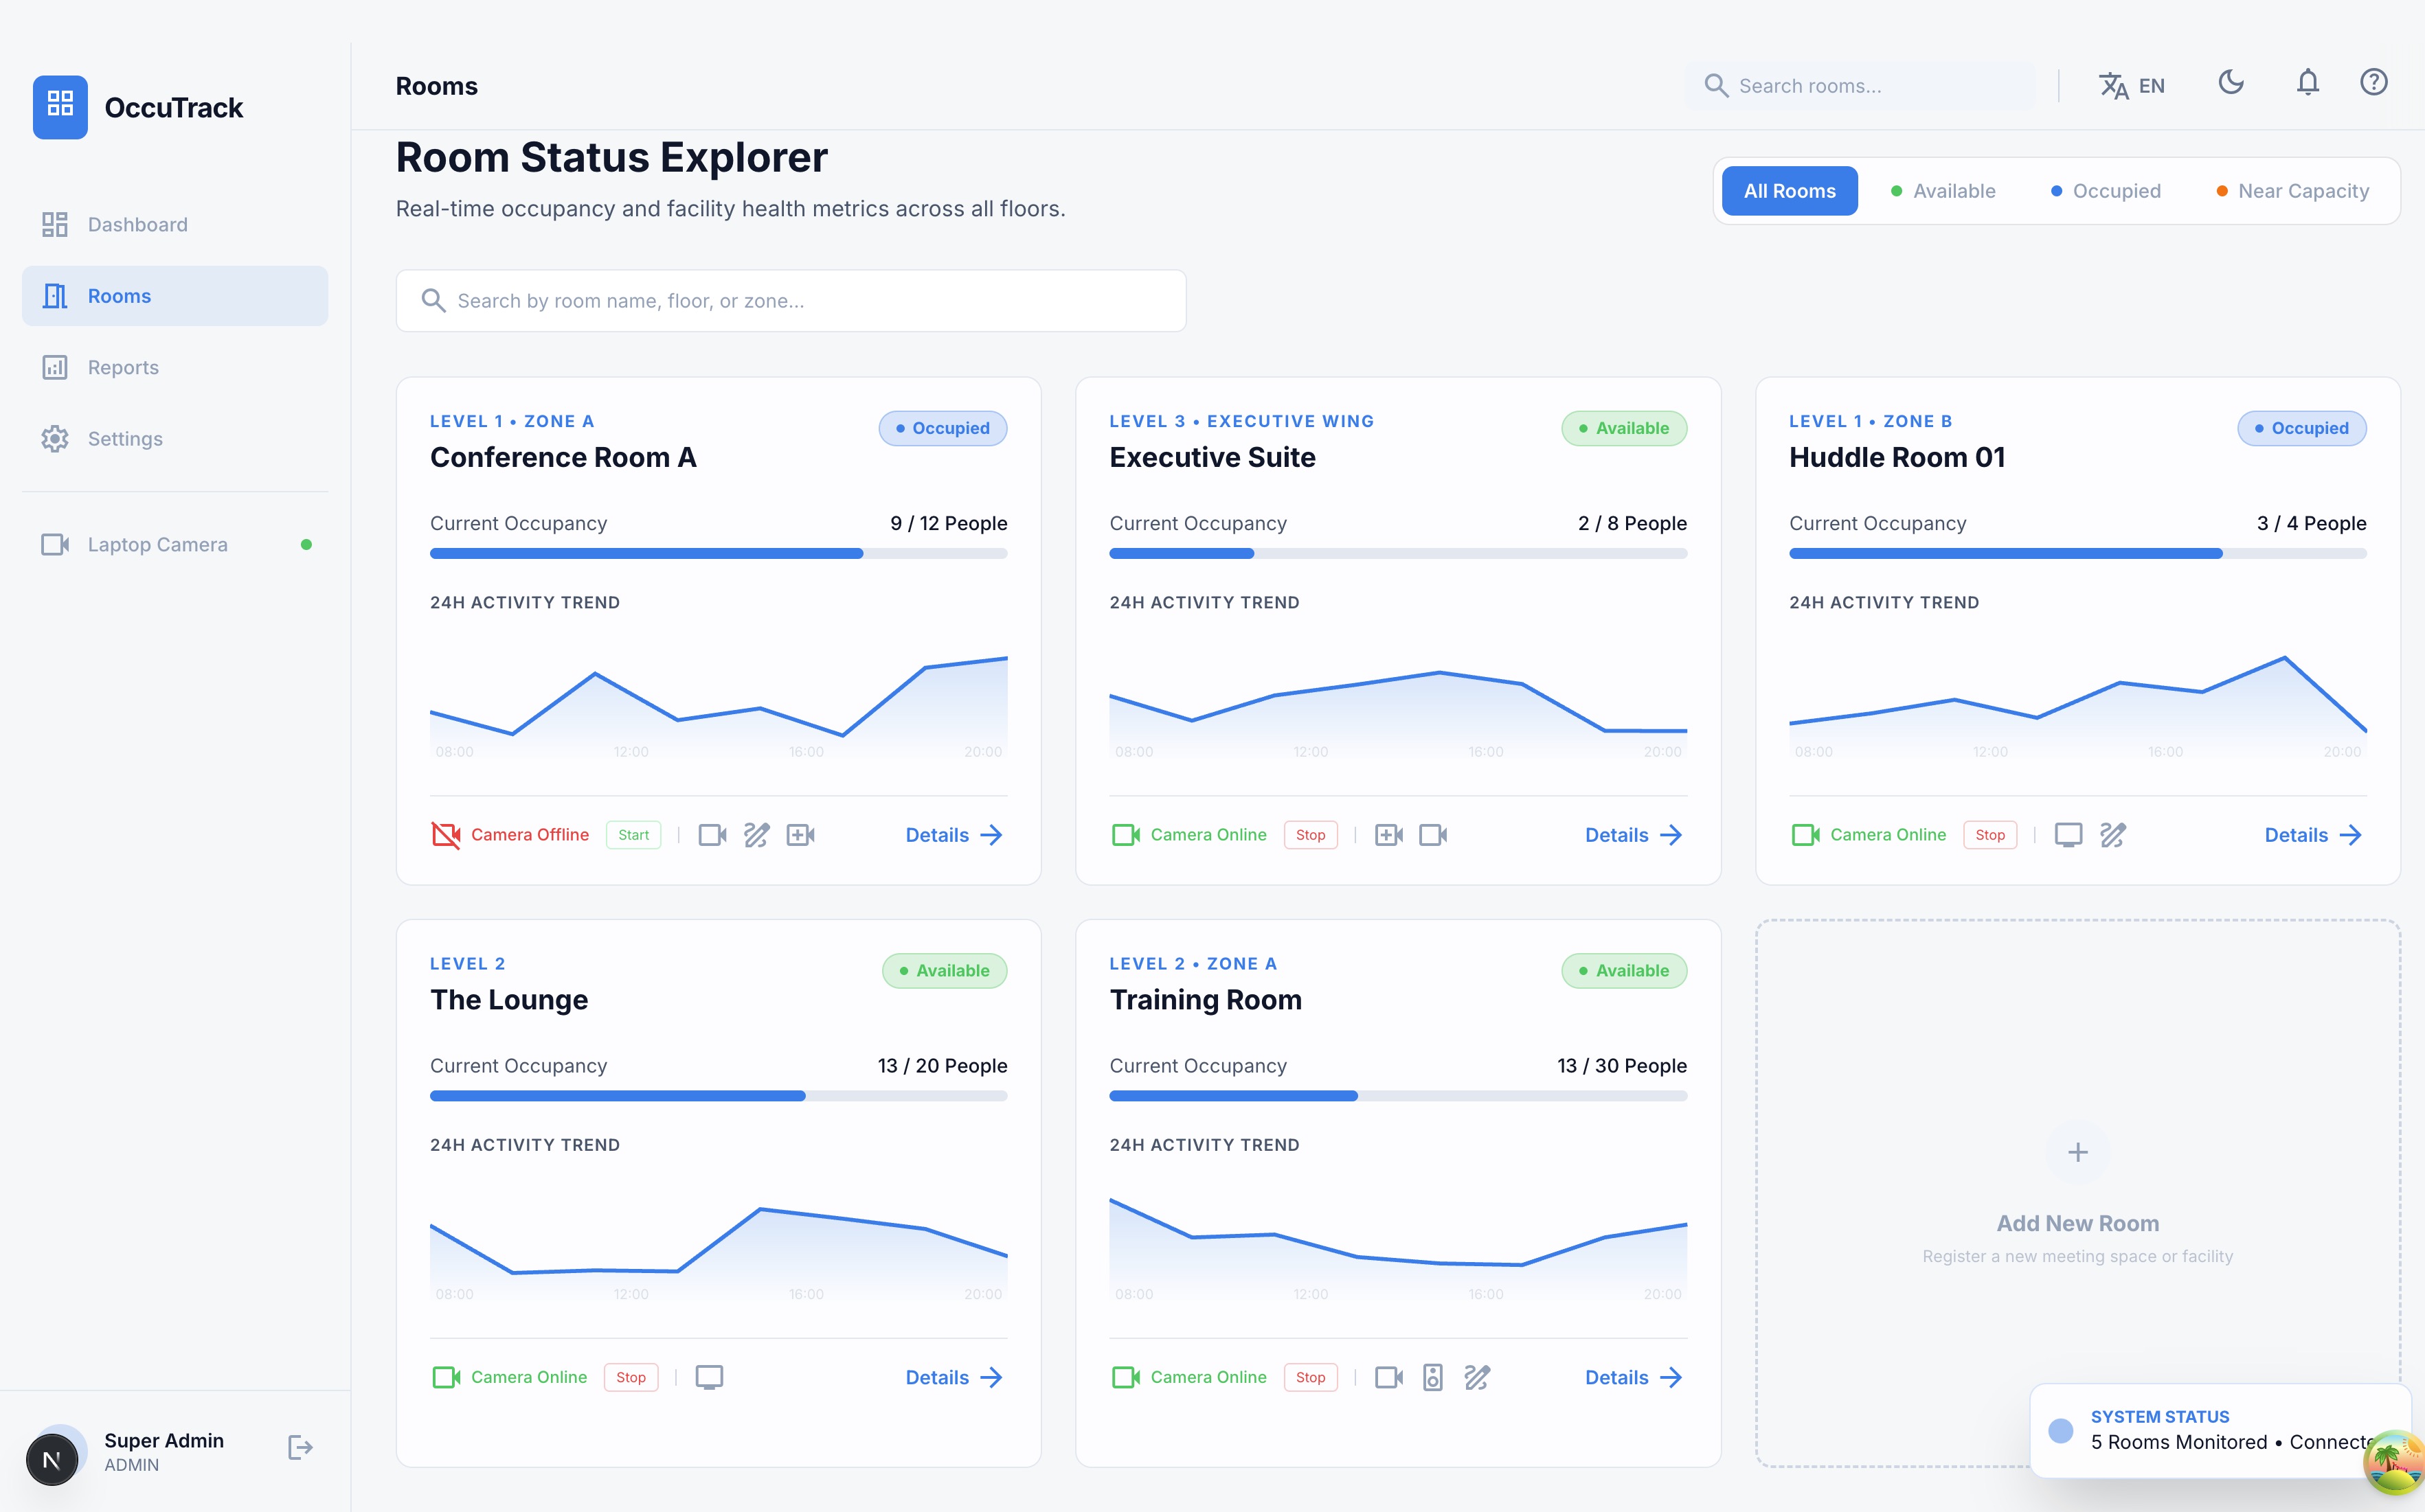Show only Available rooms
This screenshot has height=1512, width=2425.
pos(1943,191)
